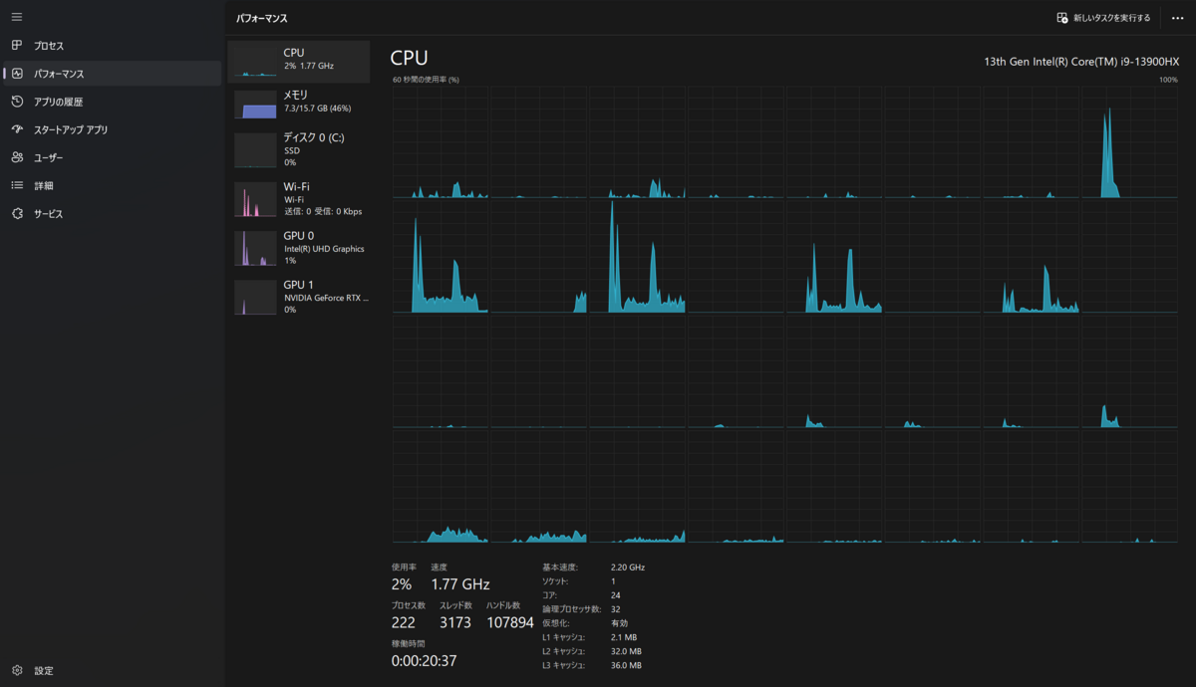Click the 論理プロセッサ数 32 value
1196x687 pixels.
coord(616,608)
